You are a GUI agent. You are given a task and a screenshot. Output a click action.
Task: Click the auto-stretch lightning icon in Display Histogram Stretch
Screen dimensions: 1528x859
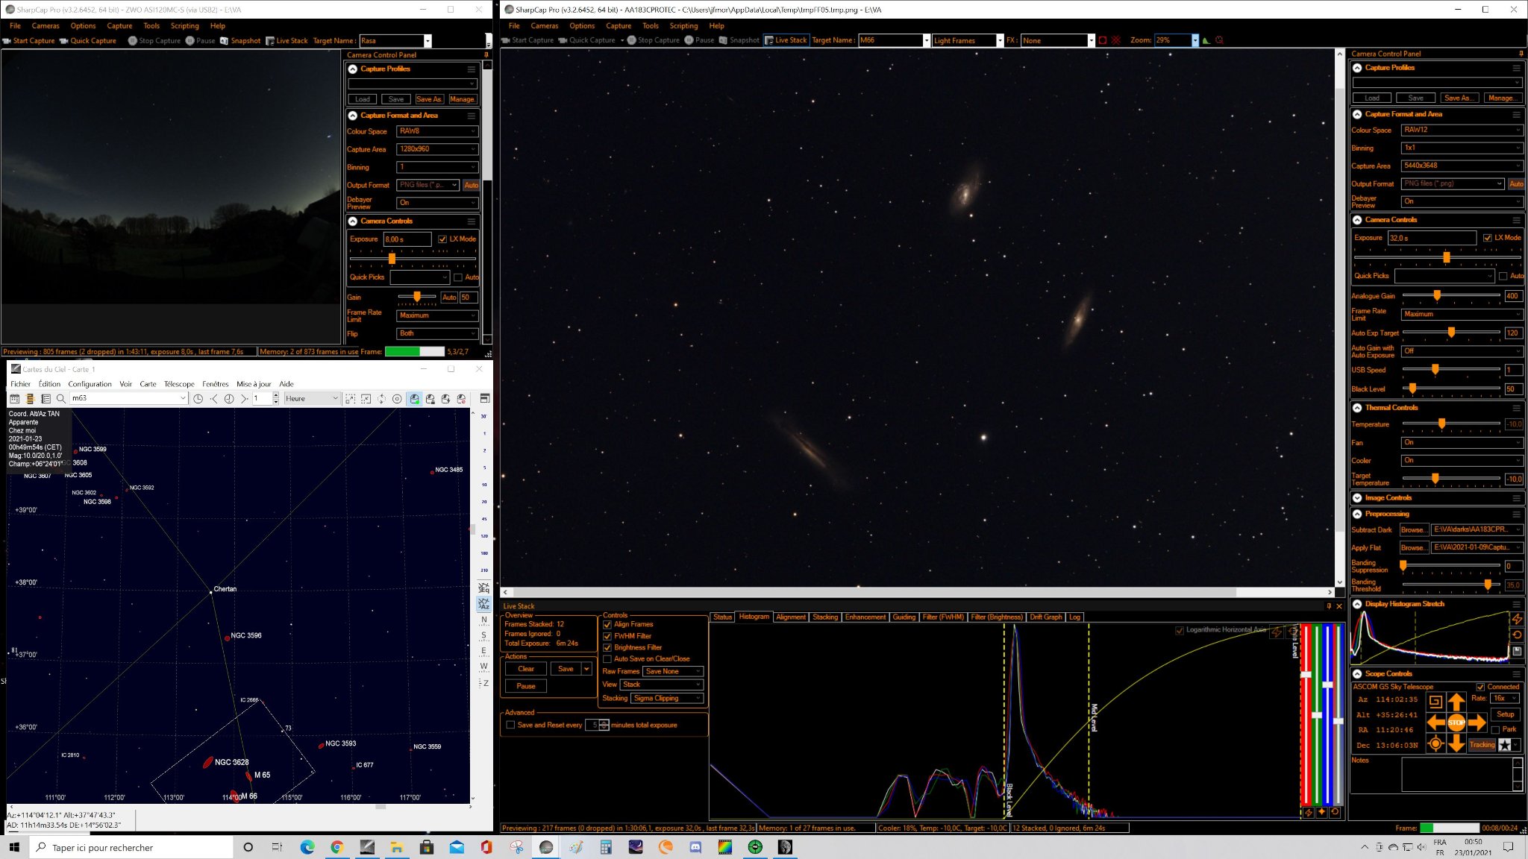[x=1517, y=619]
